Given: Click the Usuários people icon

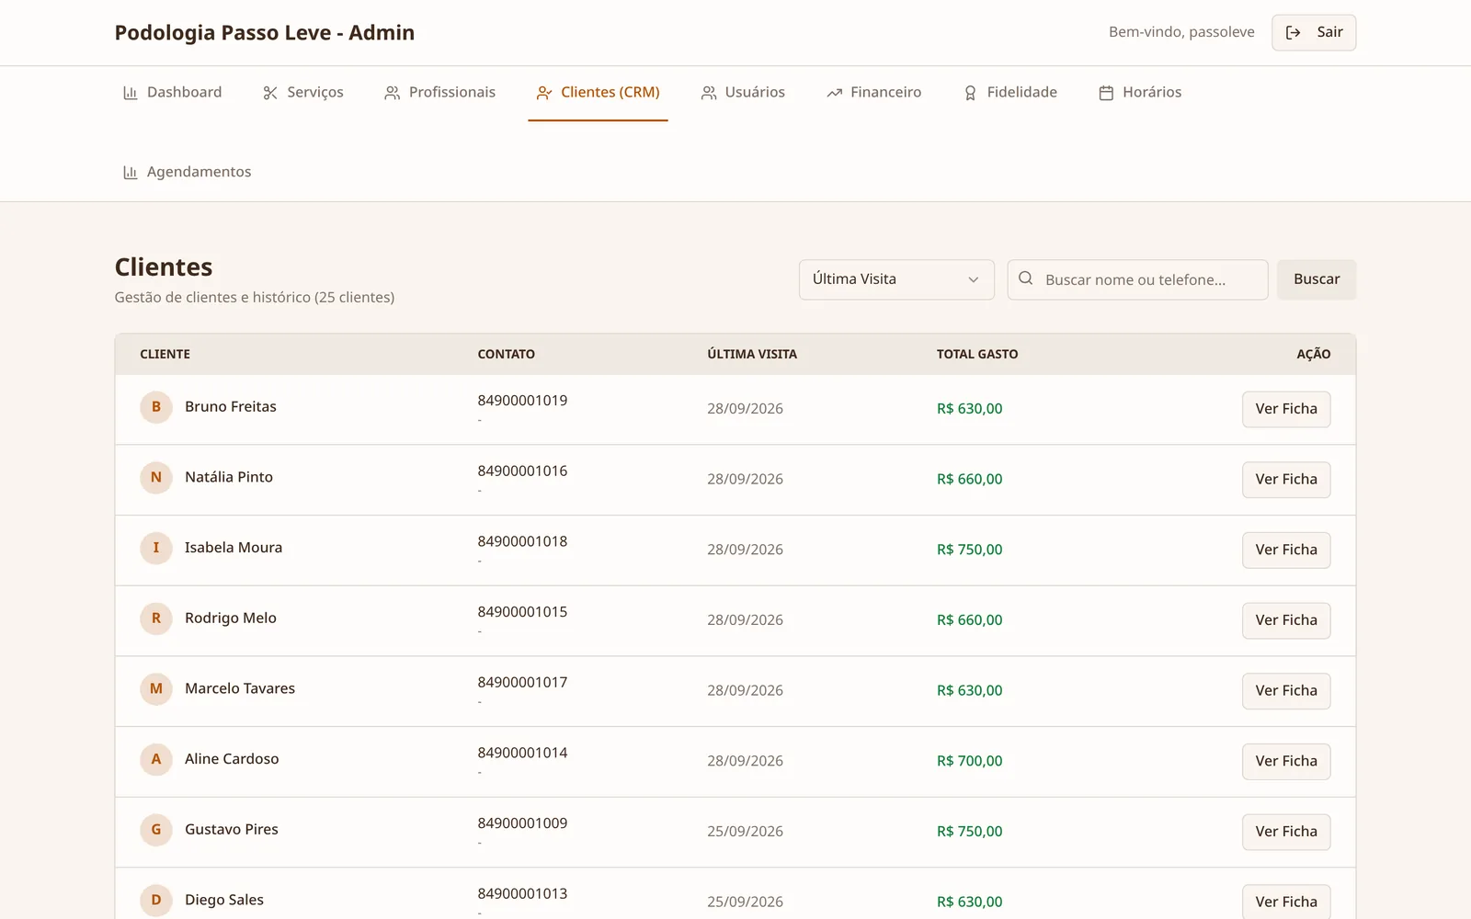Looking at the screenshot, I should point(709,93).
